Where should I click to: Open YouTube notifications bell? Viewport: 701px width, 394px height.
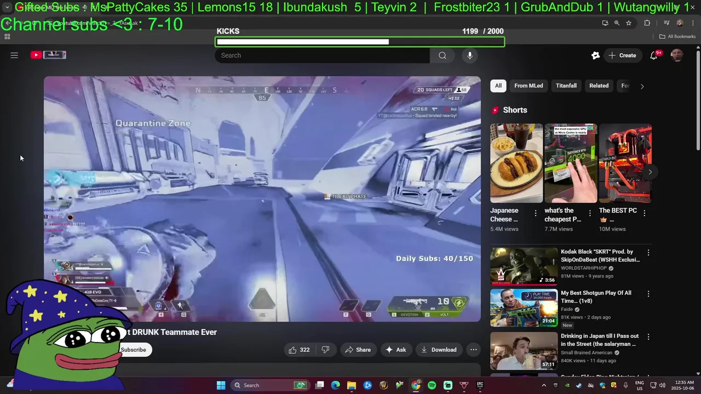coord(654,55)
